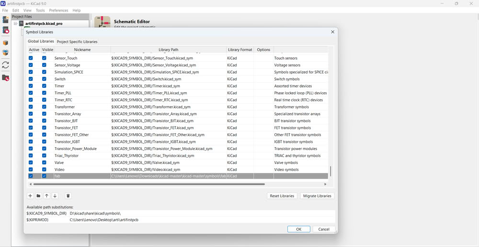Click the vertical scrollbar thumb of library table

[331, 171]
